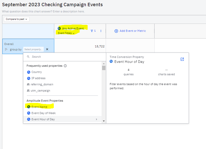The height and width of the screenshot is (149, 206).
Task: Expand the Event Totals dropdown
Action: tap(66, 33)
